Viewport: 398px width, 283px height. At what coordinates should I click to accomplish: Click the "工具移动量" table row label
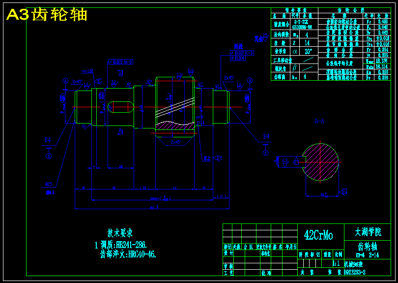click(283, 60)
